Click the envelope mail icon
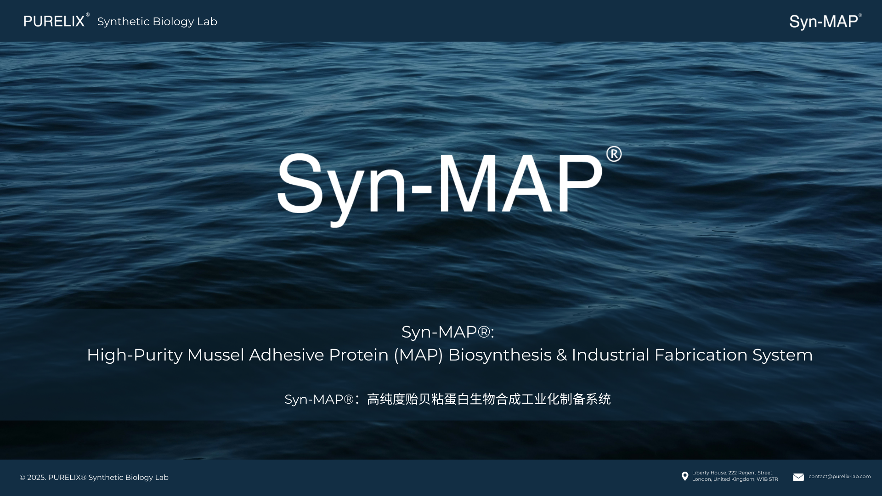Screen dimensions: 882x496 click(x=798, y=477)
